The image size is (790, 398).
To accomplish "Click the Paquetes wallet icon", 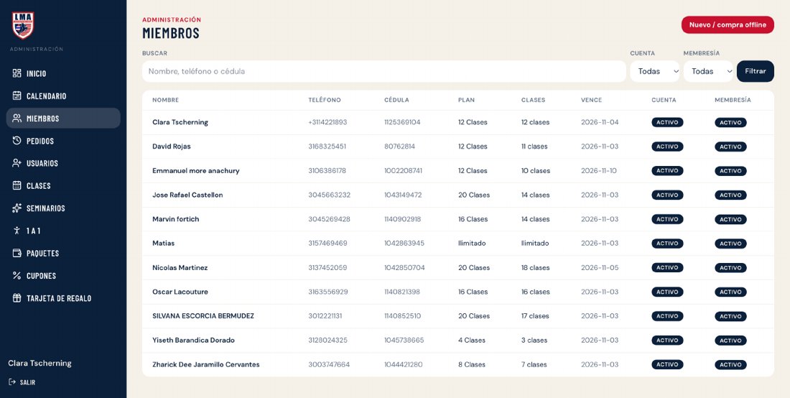I will 17,253.
